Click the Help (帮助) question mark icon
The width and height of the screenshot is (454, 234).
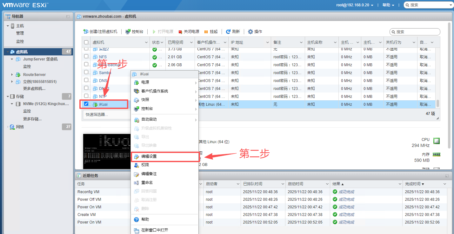point(137,219)
